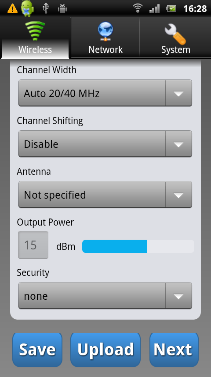Select the Output Power 15 dBm field
The height and width of the screenshot is (377, 211).
point(33,245)
